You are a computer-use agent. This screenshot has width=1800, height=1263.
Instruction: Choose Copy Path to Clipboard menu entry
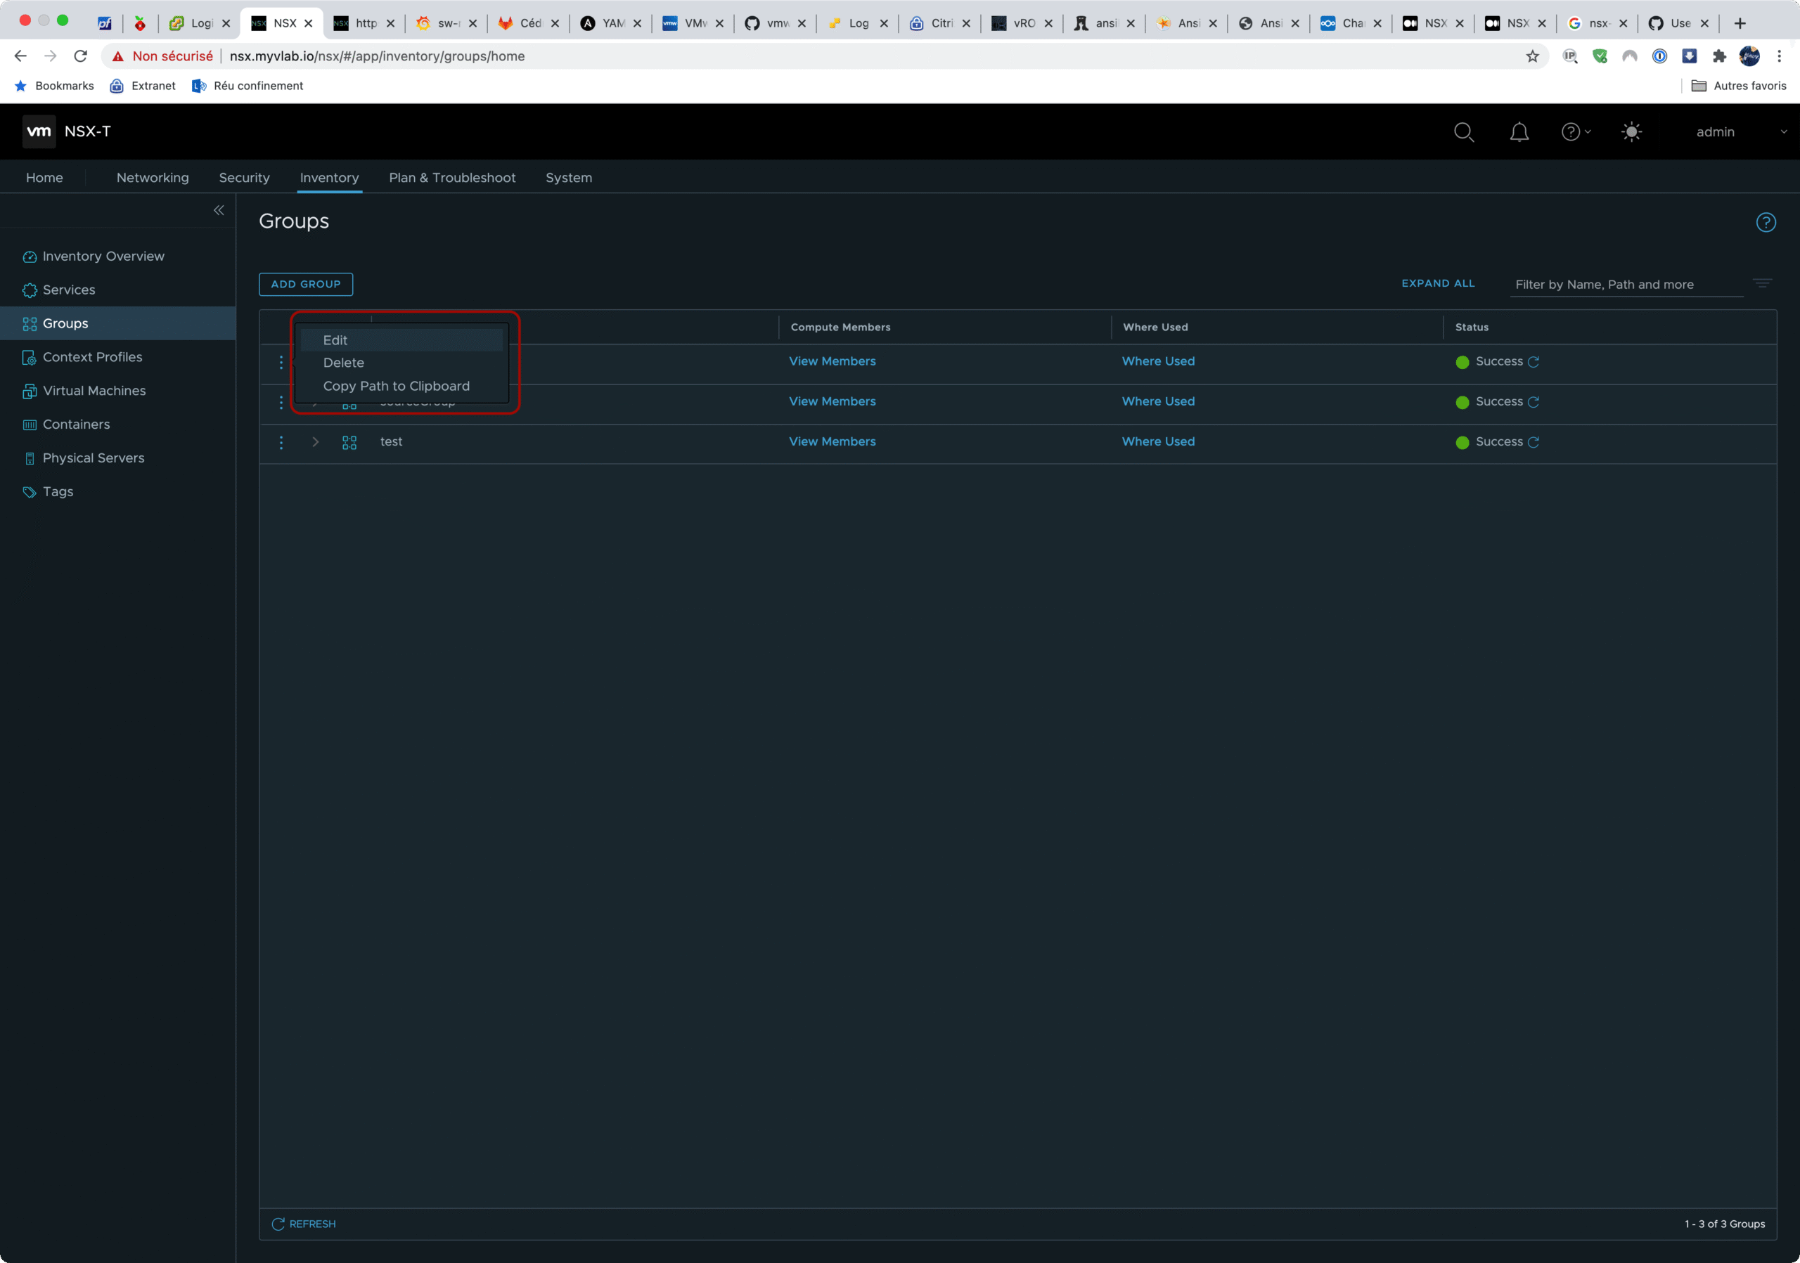(x=396, y=387)
